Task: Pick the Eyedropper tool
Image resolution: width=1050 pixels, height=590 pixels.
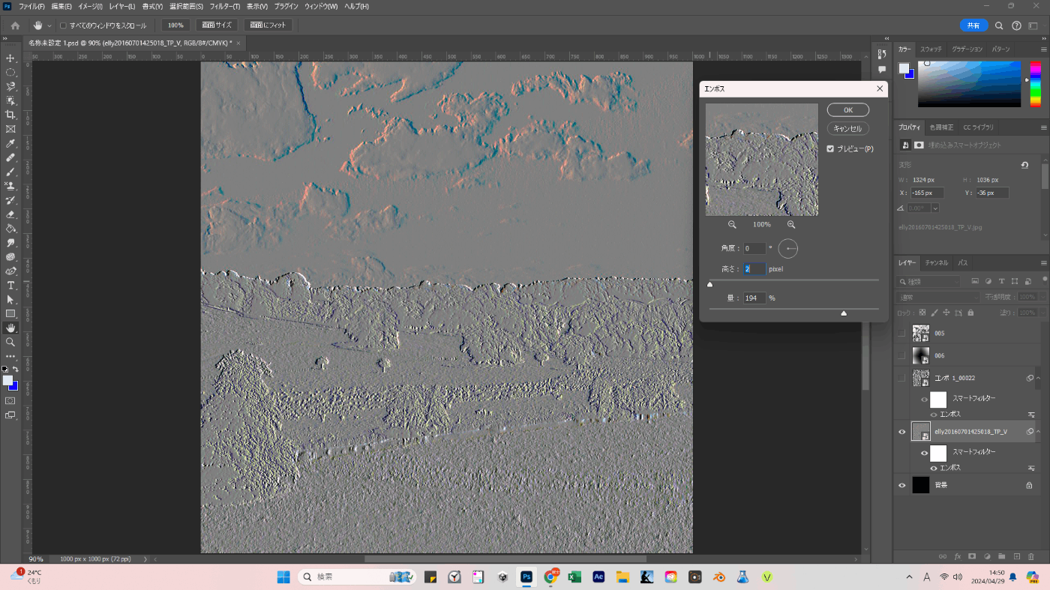Action: click(10, 143)
